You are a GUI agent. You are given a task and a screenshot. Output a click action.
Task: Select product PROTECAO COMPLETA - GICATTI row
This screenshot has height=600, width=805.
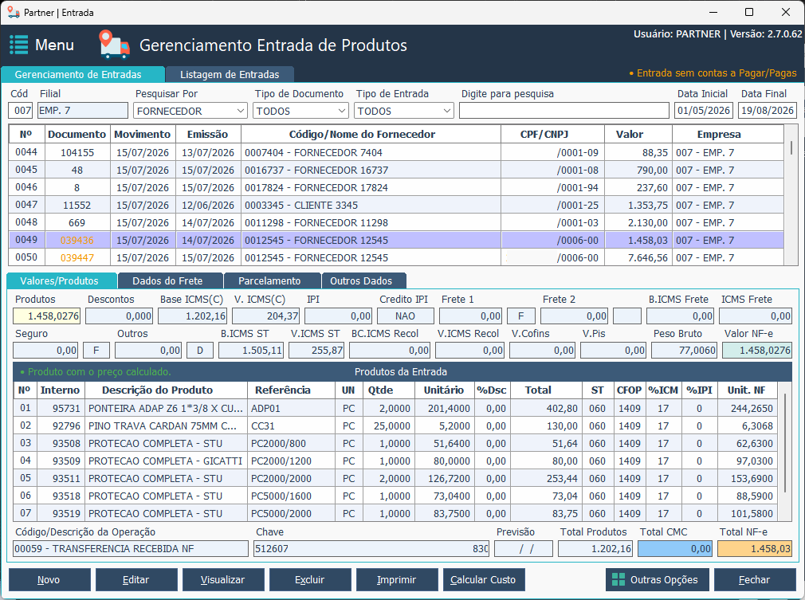tap(395, 461)
